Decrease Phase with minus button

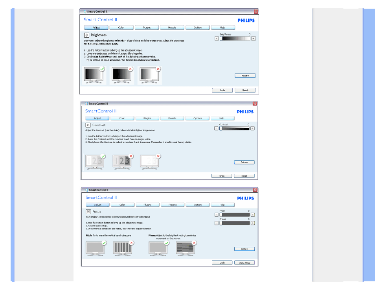[217, 223]
